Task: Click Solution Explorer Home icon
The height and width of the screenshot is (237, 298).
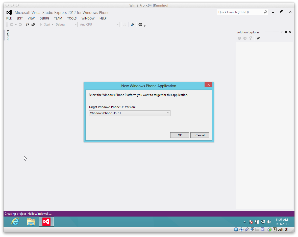Action: pos(251,38)
